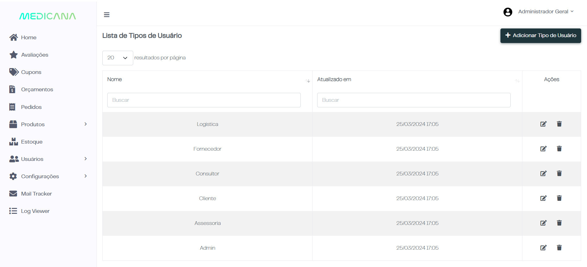The height and width of the screenshot is (267, 587).
Task: Delete the Admin user type
Action: (559, 248)
